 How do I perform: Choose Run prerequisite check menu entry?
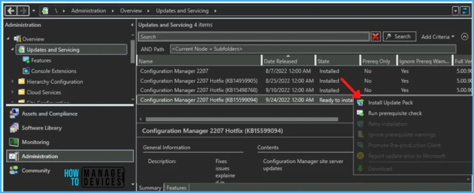click(395, 113)
